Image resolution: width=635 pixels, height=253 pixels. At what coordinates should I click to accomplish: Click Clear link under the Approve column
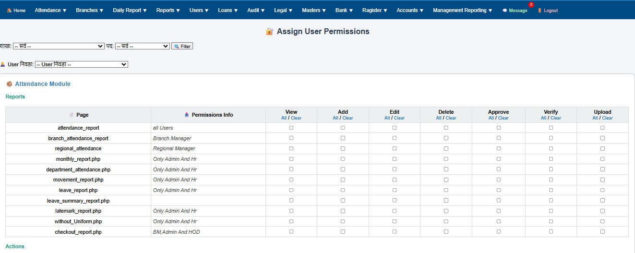(x=503, y=118)
